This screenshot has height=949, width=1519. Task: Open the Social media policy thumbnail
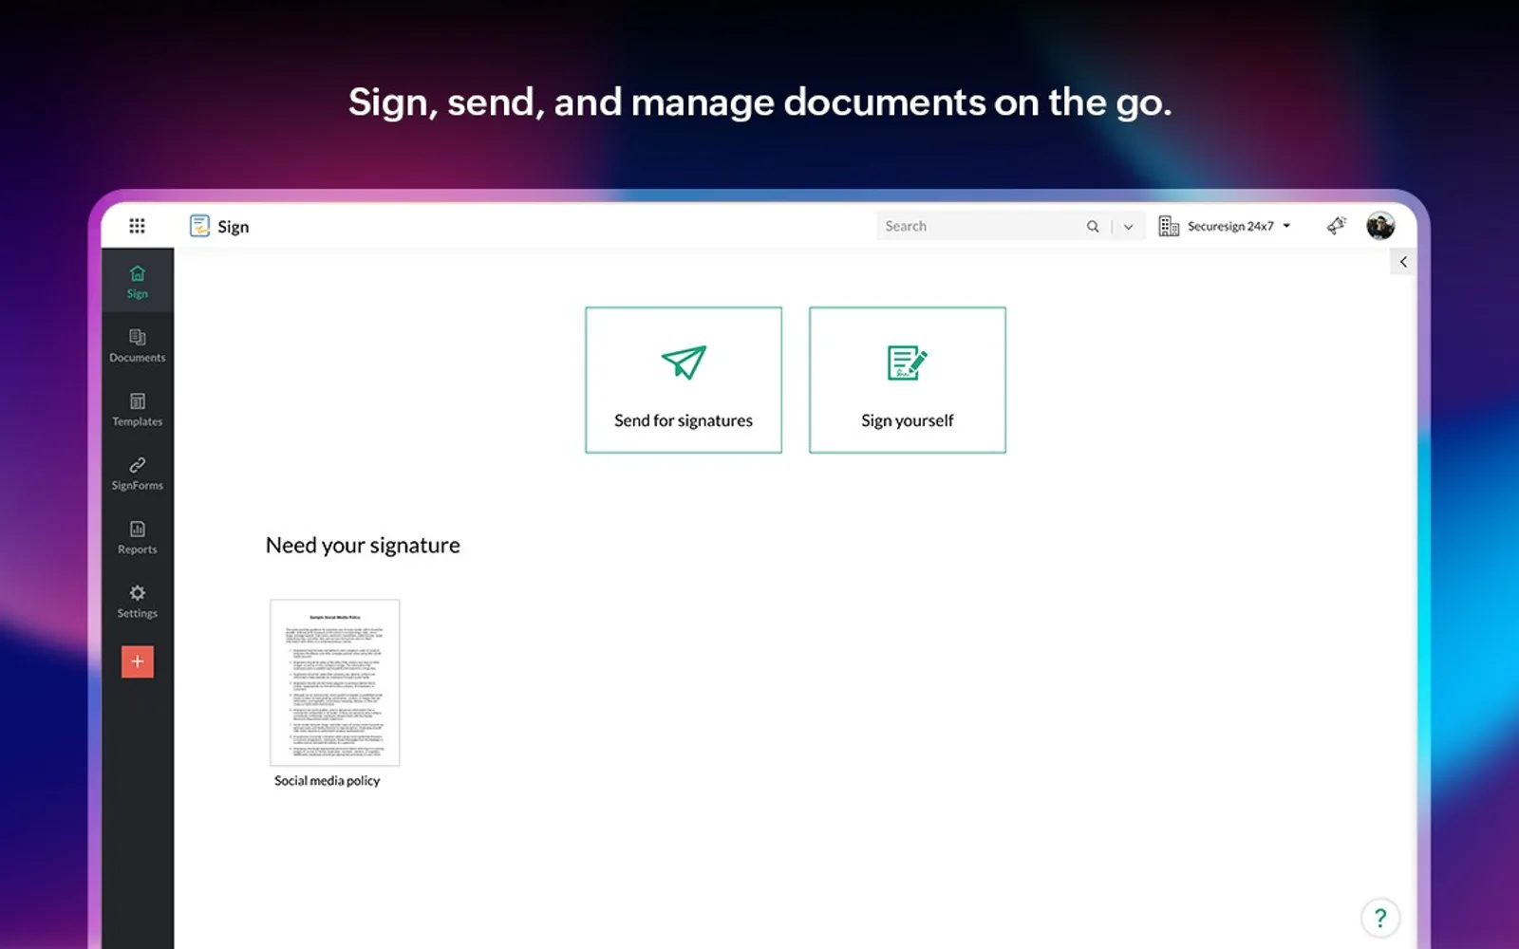tap(335, 682)
